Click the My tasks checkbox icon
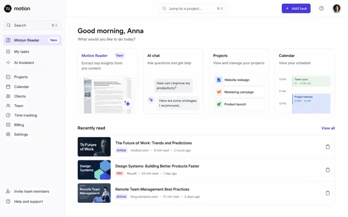 [8, 52]
